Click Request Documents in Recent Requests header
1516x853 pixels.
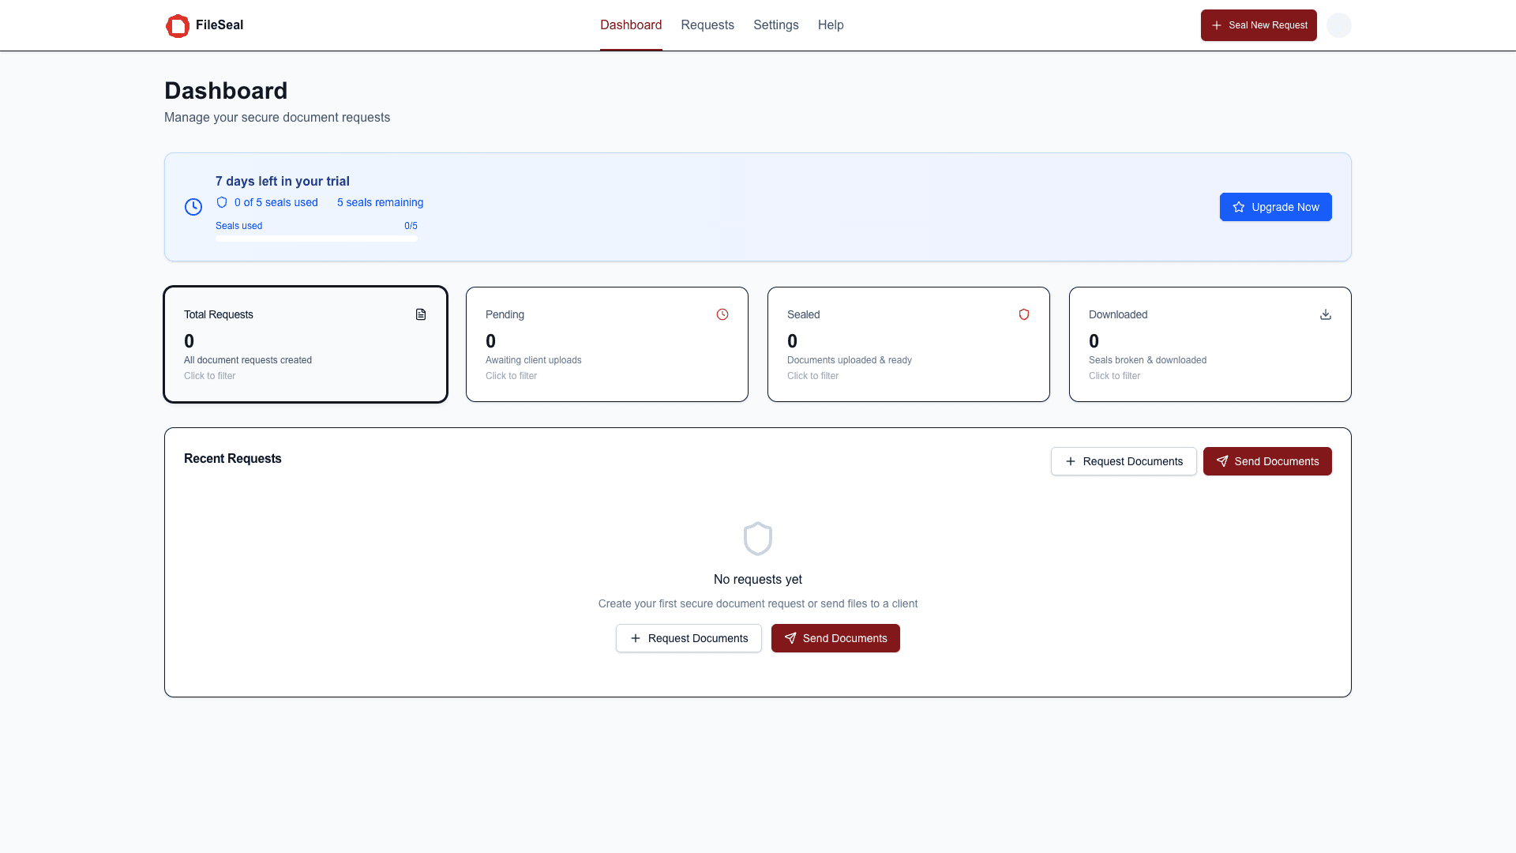click(x=1124, y=461)
